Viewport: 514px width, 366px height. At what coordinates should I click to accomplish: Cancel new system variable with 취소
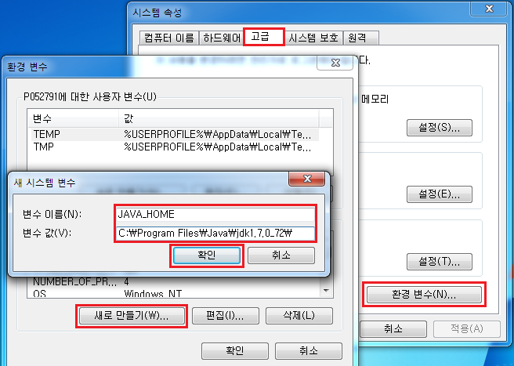(281, 255)
